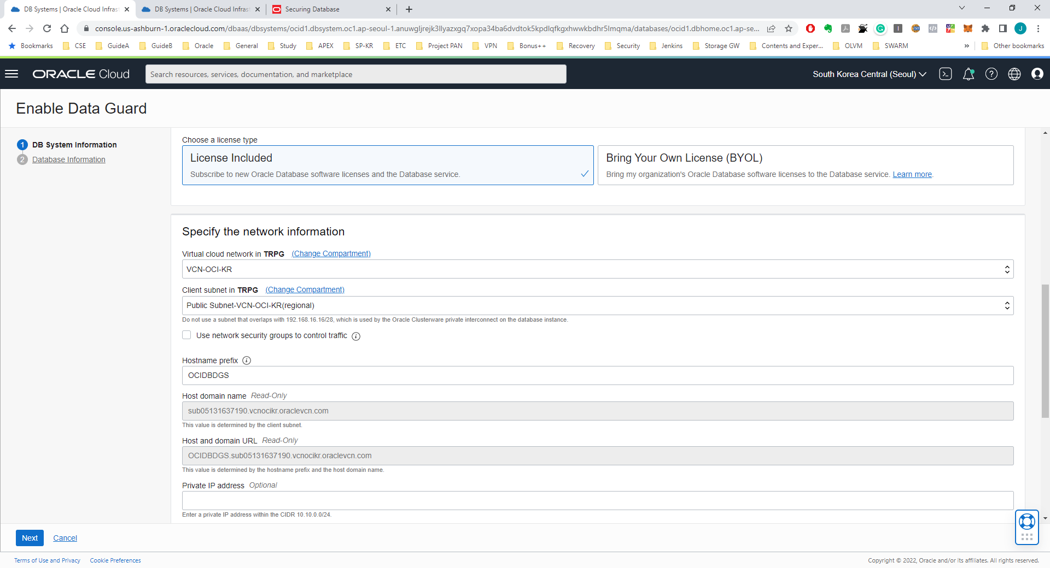Open Cloud Shell developer tools icon
Screen dimensions: 1050x568
point(946,74)
